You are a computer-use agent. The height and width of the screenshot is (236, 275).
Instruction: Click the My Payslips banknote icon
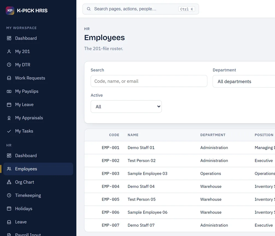(9, 91)
